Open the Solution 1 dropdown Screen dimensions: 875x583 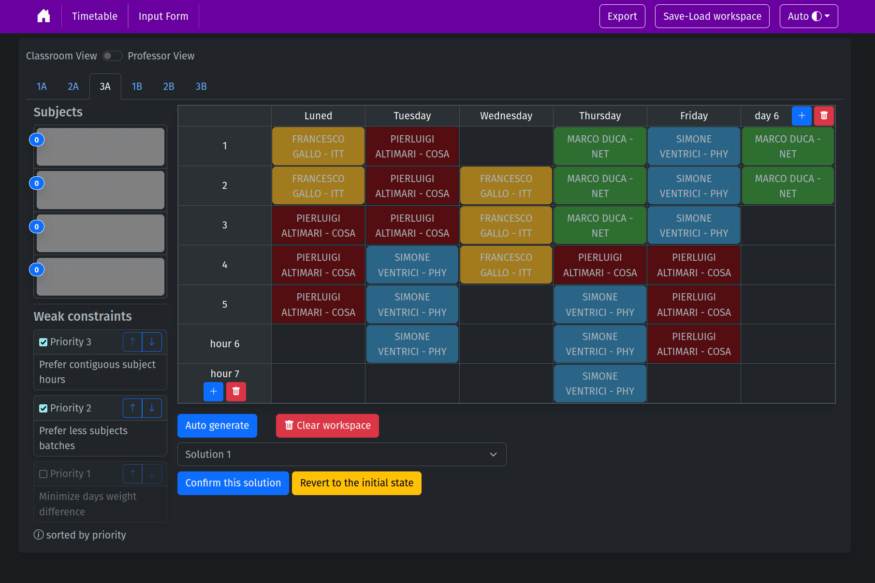[342, 455]
